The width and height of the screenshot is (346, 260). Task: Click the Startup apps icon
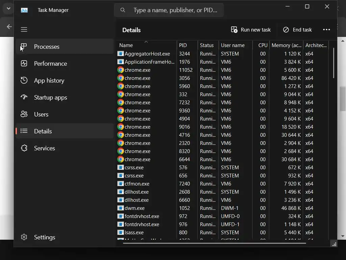pos(24,97)
